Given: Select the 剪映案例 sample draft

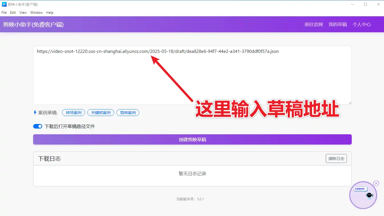Looking at the screenshot, I should coord(128,113).
